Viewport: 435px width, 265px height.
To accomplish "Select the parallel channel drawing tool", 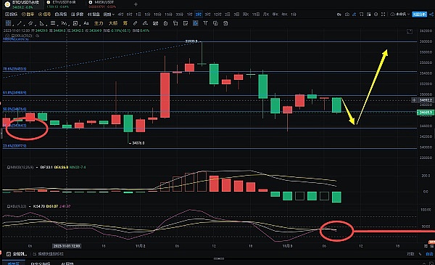I will [30, 23].
